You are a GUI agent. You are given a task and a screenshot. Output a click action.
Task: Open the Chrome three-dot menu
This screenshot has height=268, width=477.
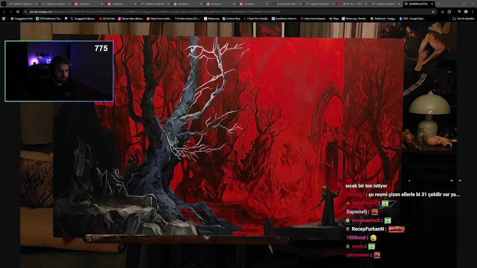[473, 12]
